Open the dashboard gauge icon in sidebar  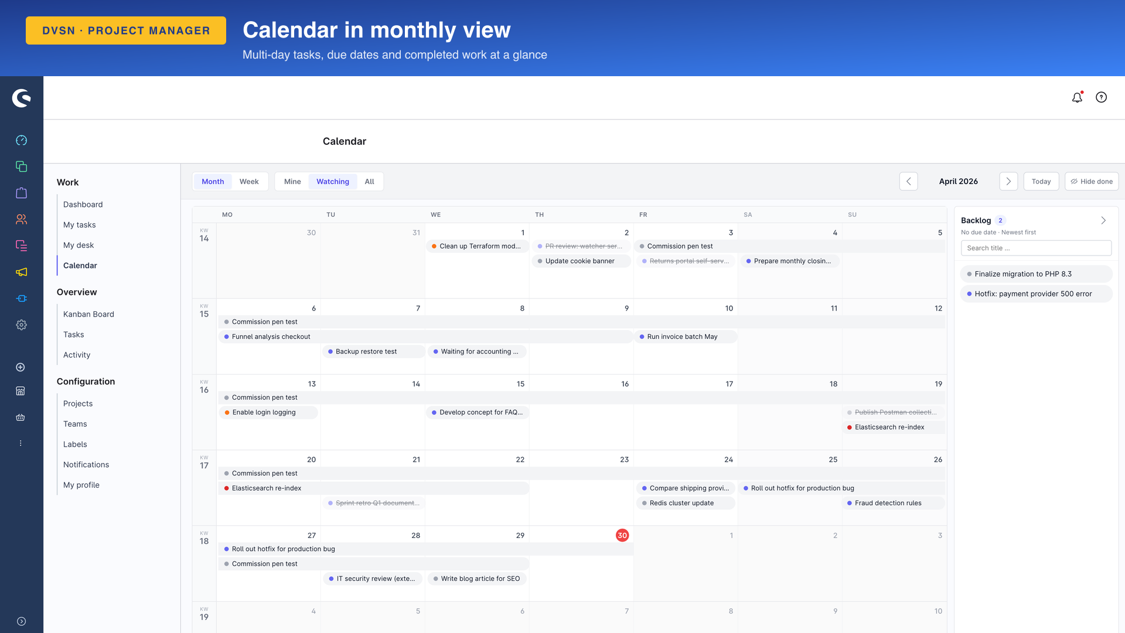[22, 140]
